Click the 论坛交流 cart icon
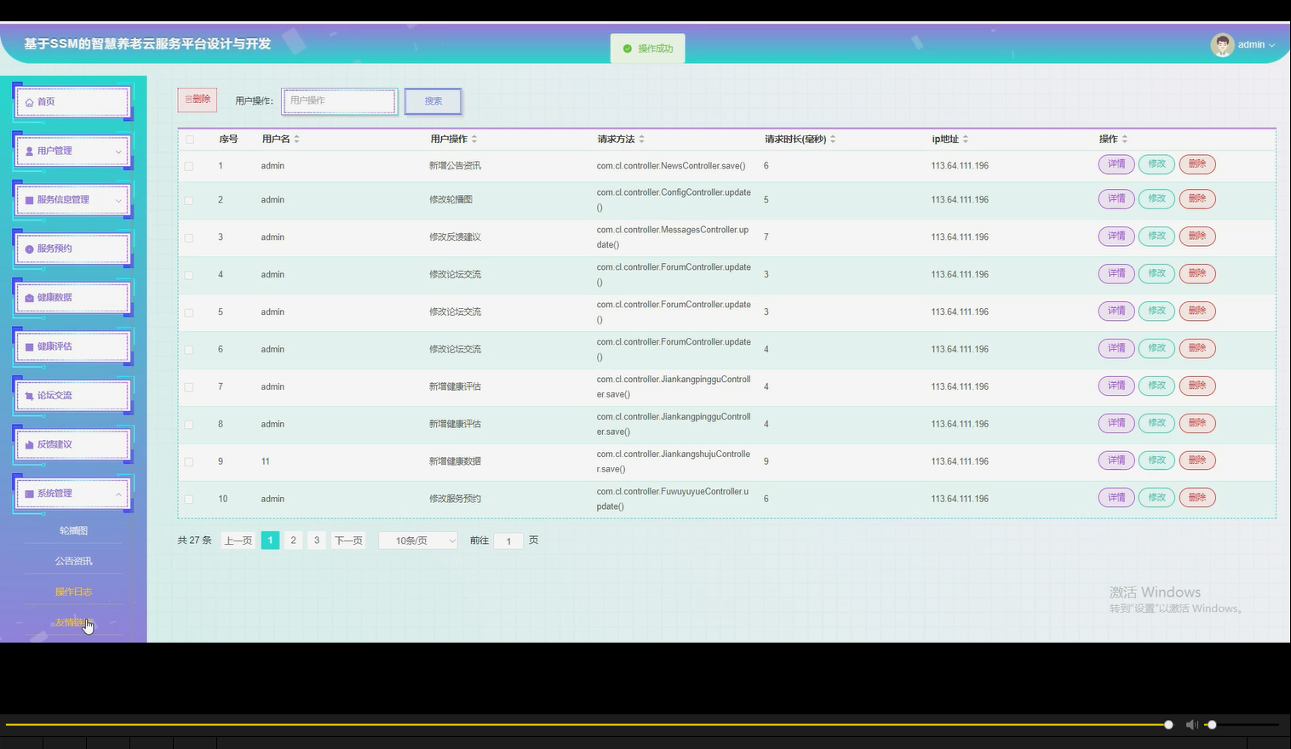The width and height of the screenshot is (1291, 749). pyautogui.click(x=30, y=396)
